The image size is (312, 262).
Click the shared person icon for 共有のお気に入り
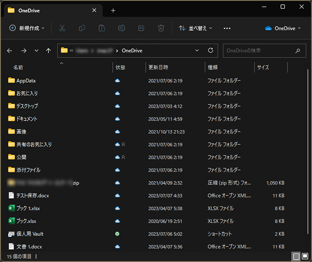coord(123,145)
